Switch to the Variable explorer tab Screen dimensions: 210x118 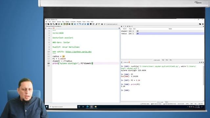157,60
